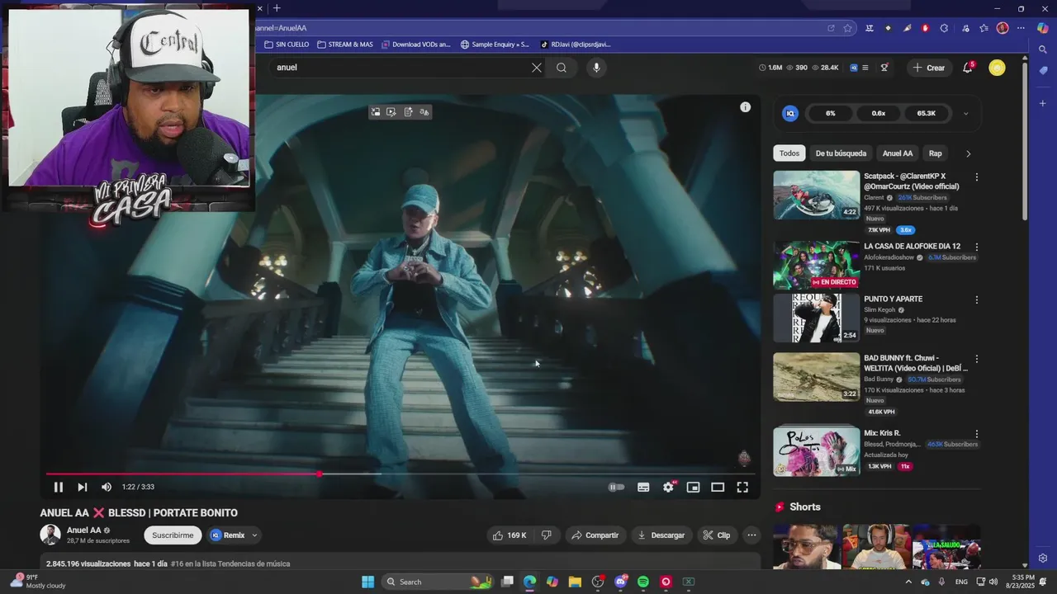The width and height of the screenshot is (1057, 594).
Task: Open Edge sidebar search icon
Action: click(x=1043, y=49)
